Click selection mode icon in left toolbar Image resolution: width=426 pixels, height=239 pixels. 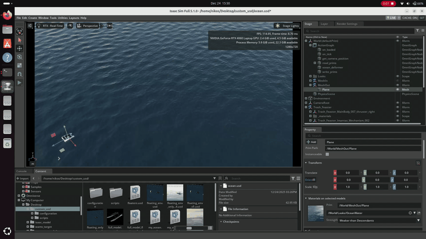pos(20,32)
